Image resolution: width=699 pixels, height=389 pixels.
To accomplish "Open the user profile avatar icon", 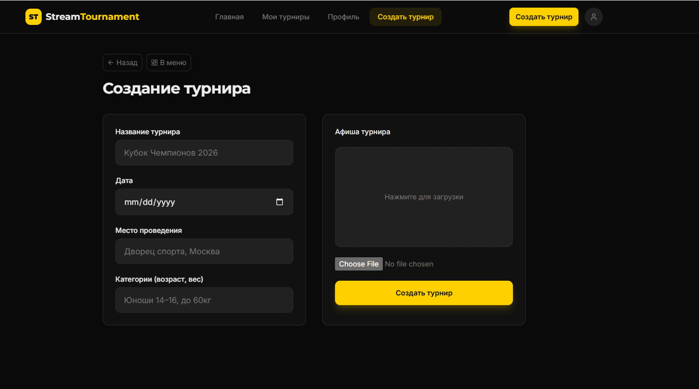I will [594, 17].
